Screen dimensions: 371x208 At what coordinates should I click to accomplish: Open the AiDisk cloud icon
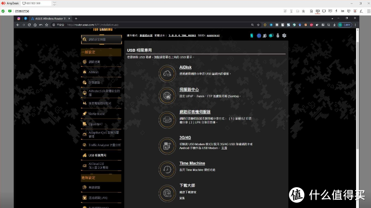(167, 74)
